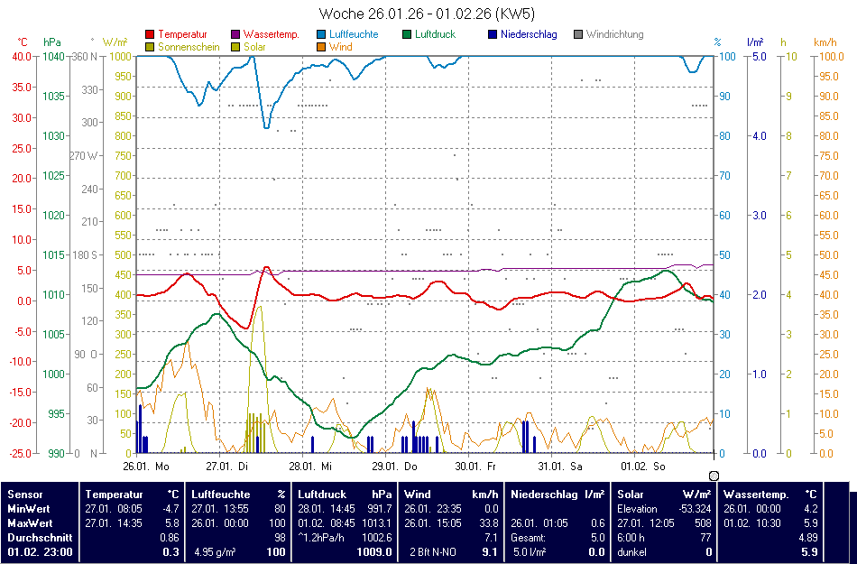
Task: Click the purple Wassertemp. legend swatch
Action: click(x=235, y=35)
